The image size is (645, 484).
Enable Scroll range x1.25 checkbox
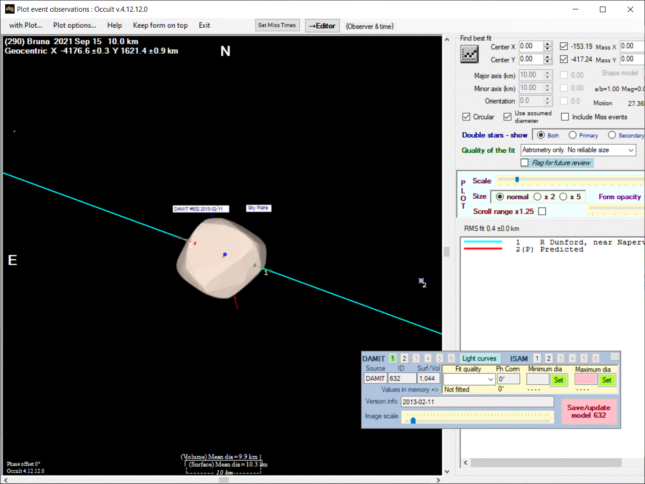click(542, 211)
